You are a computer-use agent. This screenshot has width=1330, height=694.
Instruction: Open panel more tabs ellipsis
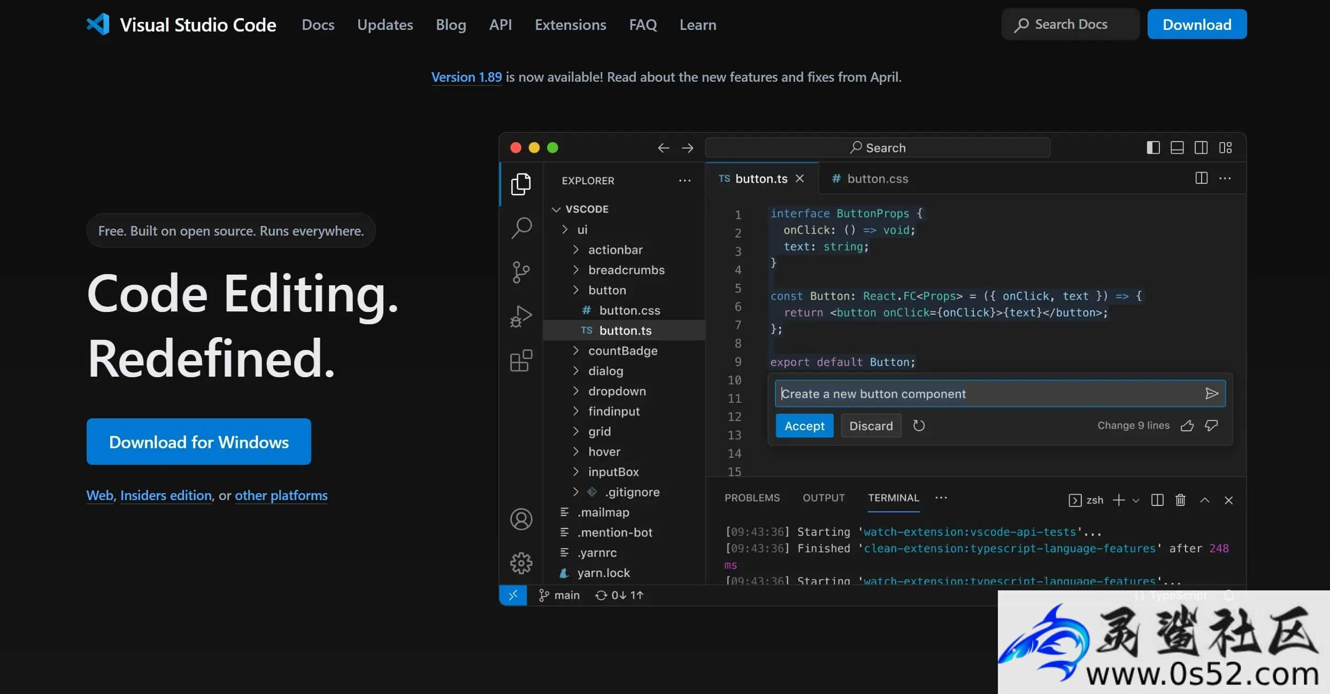(941, 497)
